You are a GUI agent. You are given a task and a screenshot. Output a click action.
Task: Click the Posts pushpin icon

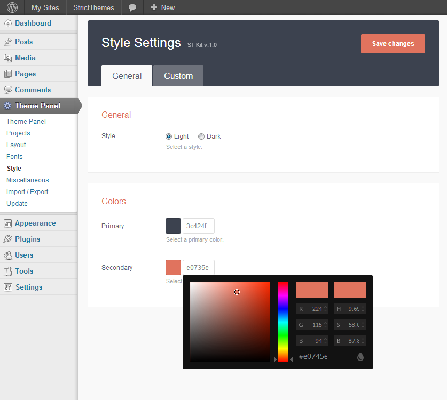point(8,42)
